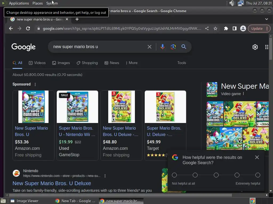Click the horizontal scrollbar at page bottom

click(x=120, y=195)
